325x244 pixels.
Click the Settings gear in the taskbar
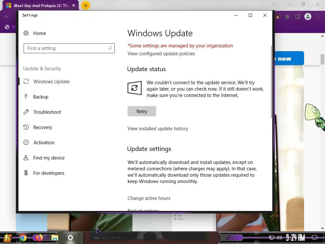(70, 238)
